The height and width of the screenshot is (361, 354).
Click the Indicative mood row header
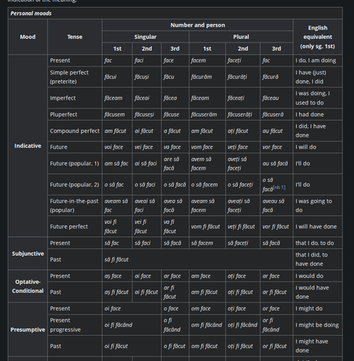tap(27, 146)
